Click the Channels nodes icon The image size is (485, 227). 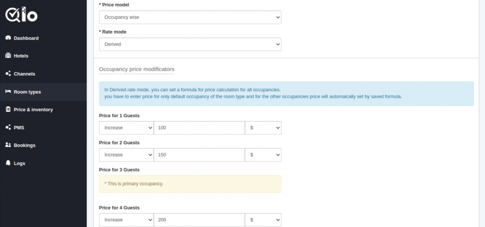click(8, 73)
